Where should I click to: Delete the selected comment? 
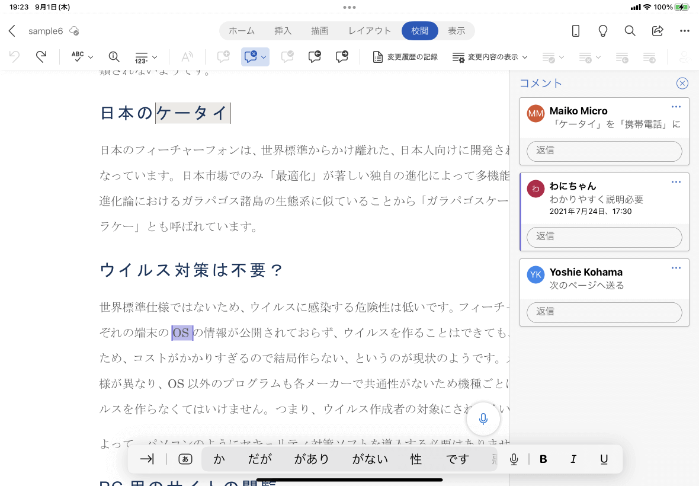[x=251, y=57]
